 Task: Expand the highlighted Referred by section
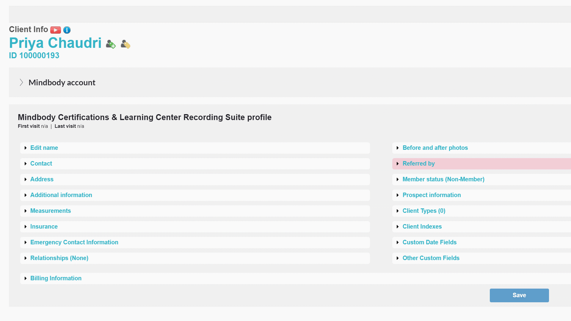click(x=482, y=164)
